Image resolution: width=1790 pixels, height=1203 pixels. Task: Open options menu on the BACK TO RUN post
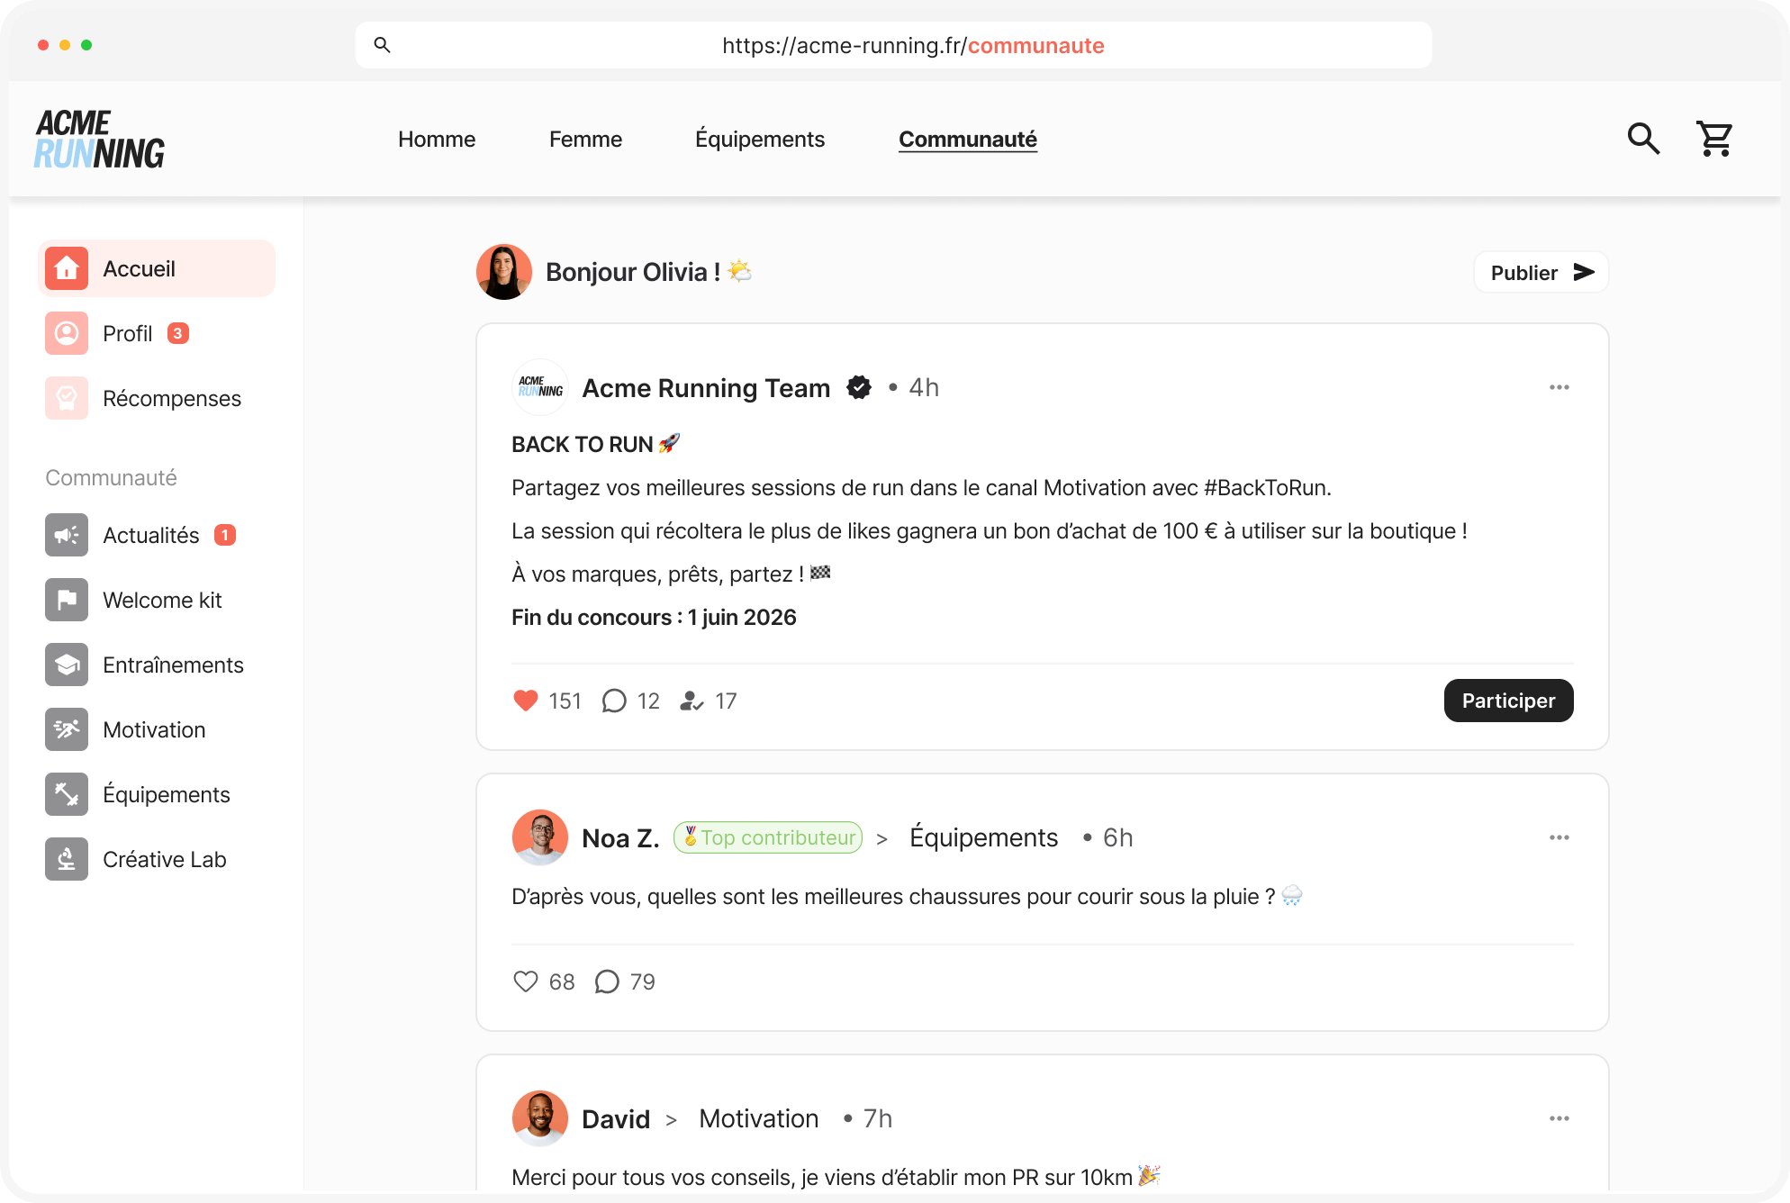[1559, 387]
